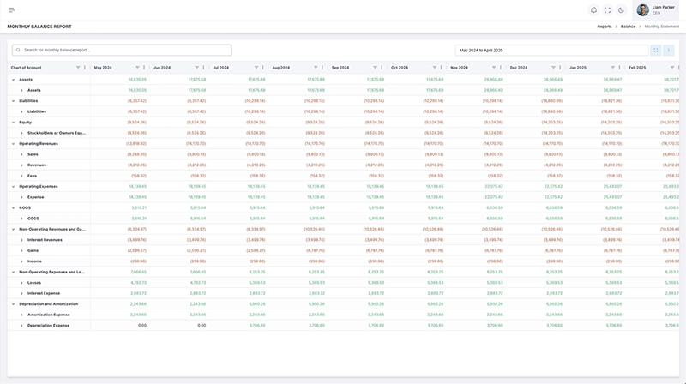
Task: Expand the Gains row
Action: click(x=21, y=250)
